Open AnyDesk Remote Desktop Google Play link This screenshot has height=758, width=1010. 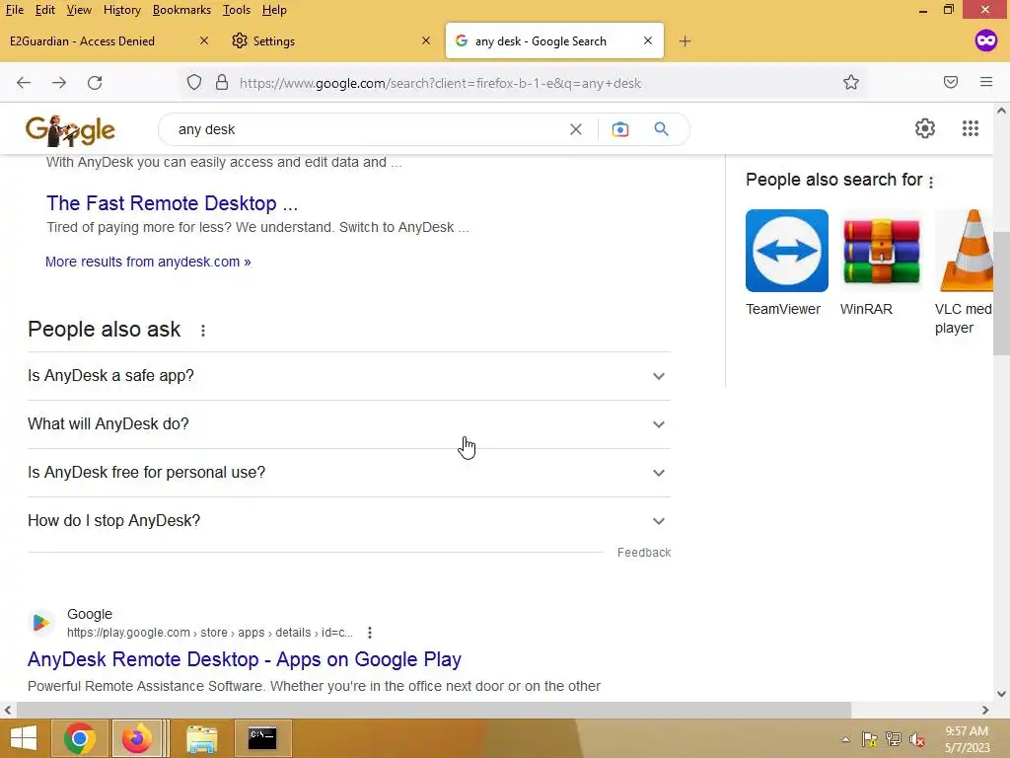pyautogui.click(x=245, y=659)
